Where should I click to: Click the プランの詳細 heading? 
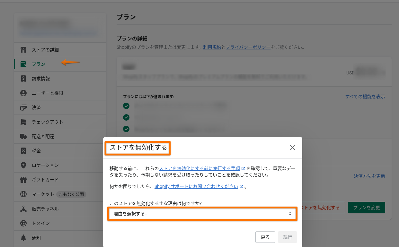tap(132, 38)
